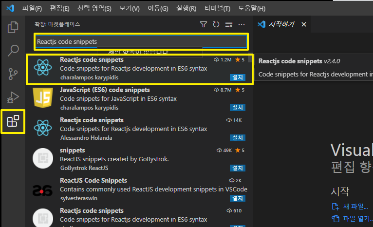Screen dimensions: 373x227
Task: Select the 1.2M downloads Reactjs code snippets title
Action: click(x=92, y=60)
